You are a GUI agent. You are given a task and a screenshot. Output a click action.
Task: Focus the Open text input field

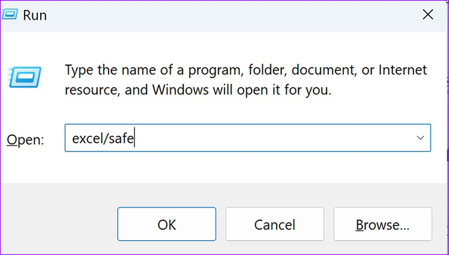click(x=248, y=138)
